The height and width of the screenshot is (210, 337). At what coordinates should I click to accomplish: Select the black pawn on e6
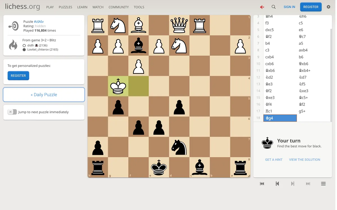tap(159, 127)
